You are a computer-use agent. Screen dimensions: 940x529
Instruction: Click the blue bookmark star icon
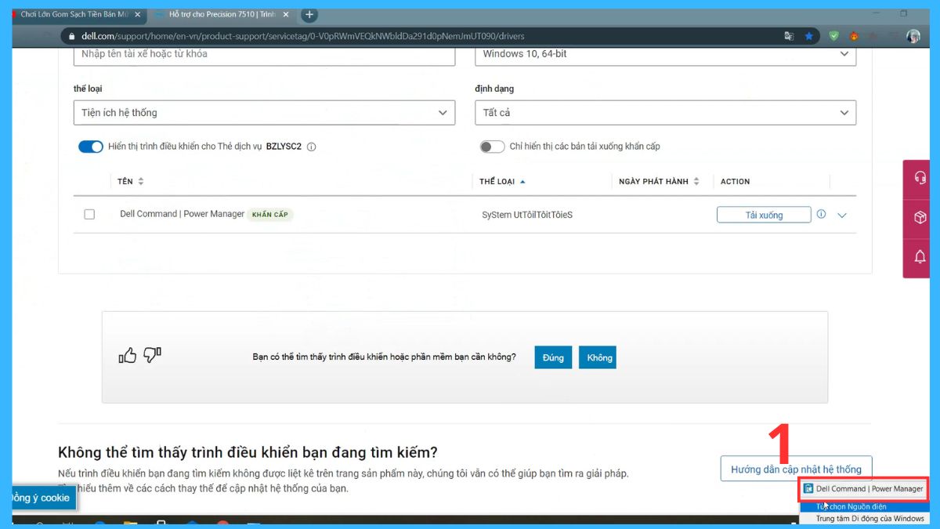809,36
